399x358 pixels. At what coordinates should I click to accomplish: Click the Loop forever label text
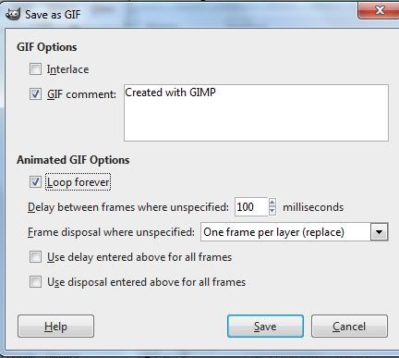pos(78,182)
